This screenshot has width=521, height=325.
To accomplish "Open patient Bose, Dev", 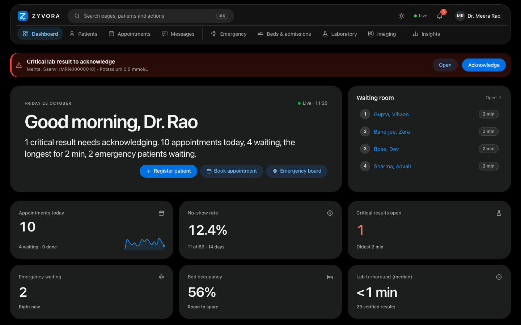I will (x=386, y=149).
